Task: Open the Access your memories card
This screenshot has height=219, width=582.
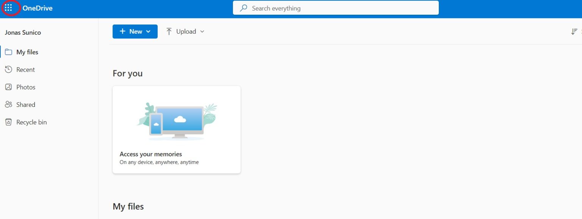Action: click(176, 129)
